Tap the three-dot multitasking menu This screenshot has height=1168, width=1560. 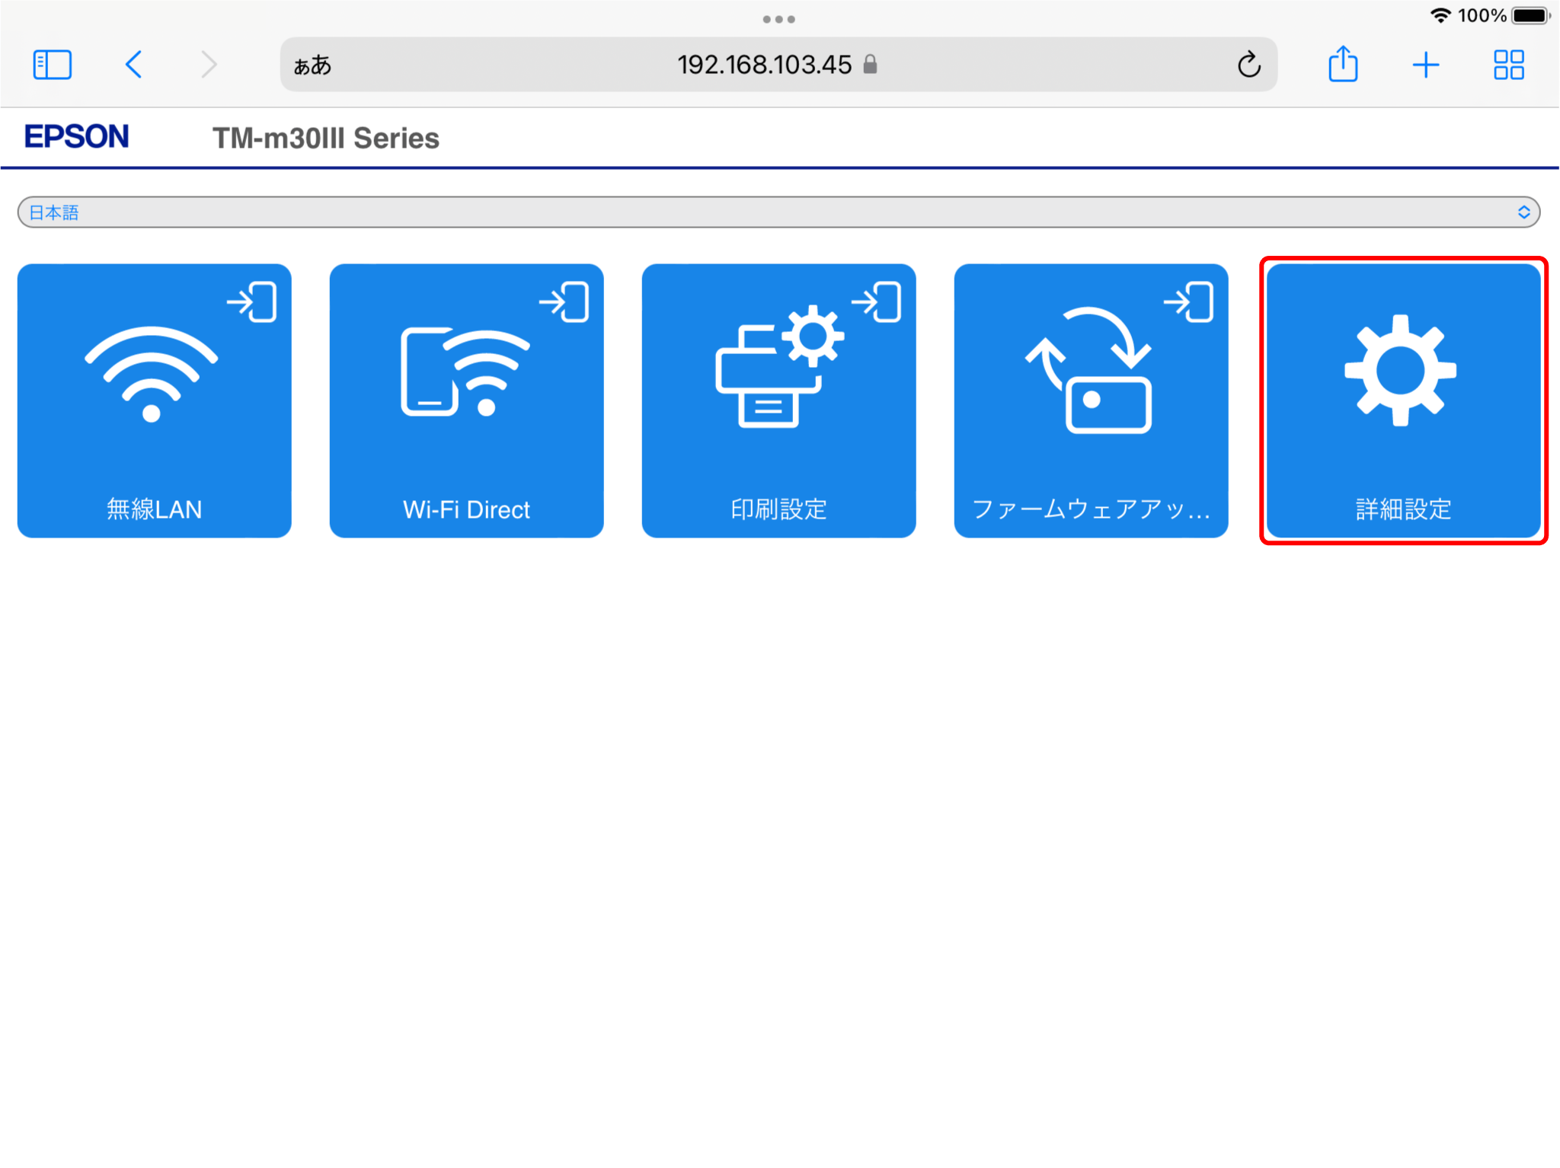778,19
